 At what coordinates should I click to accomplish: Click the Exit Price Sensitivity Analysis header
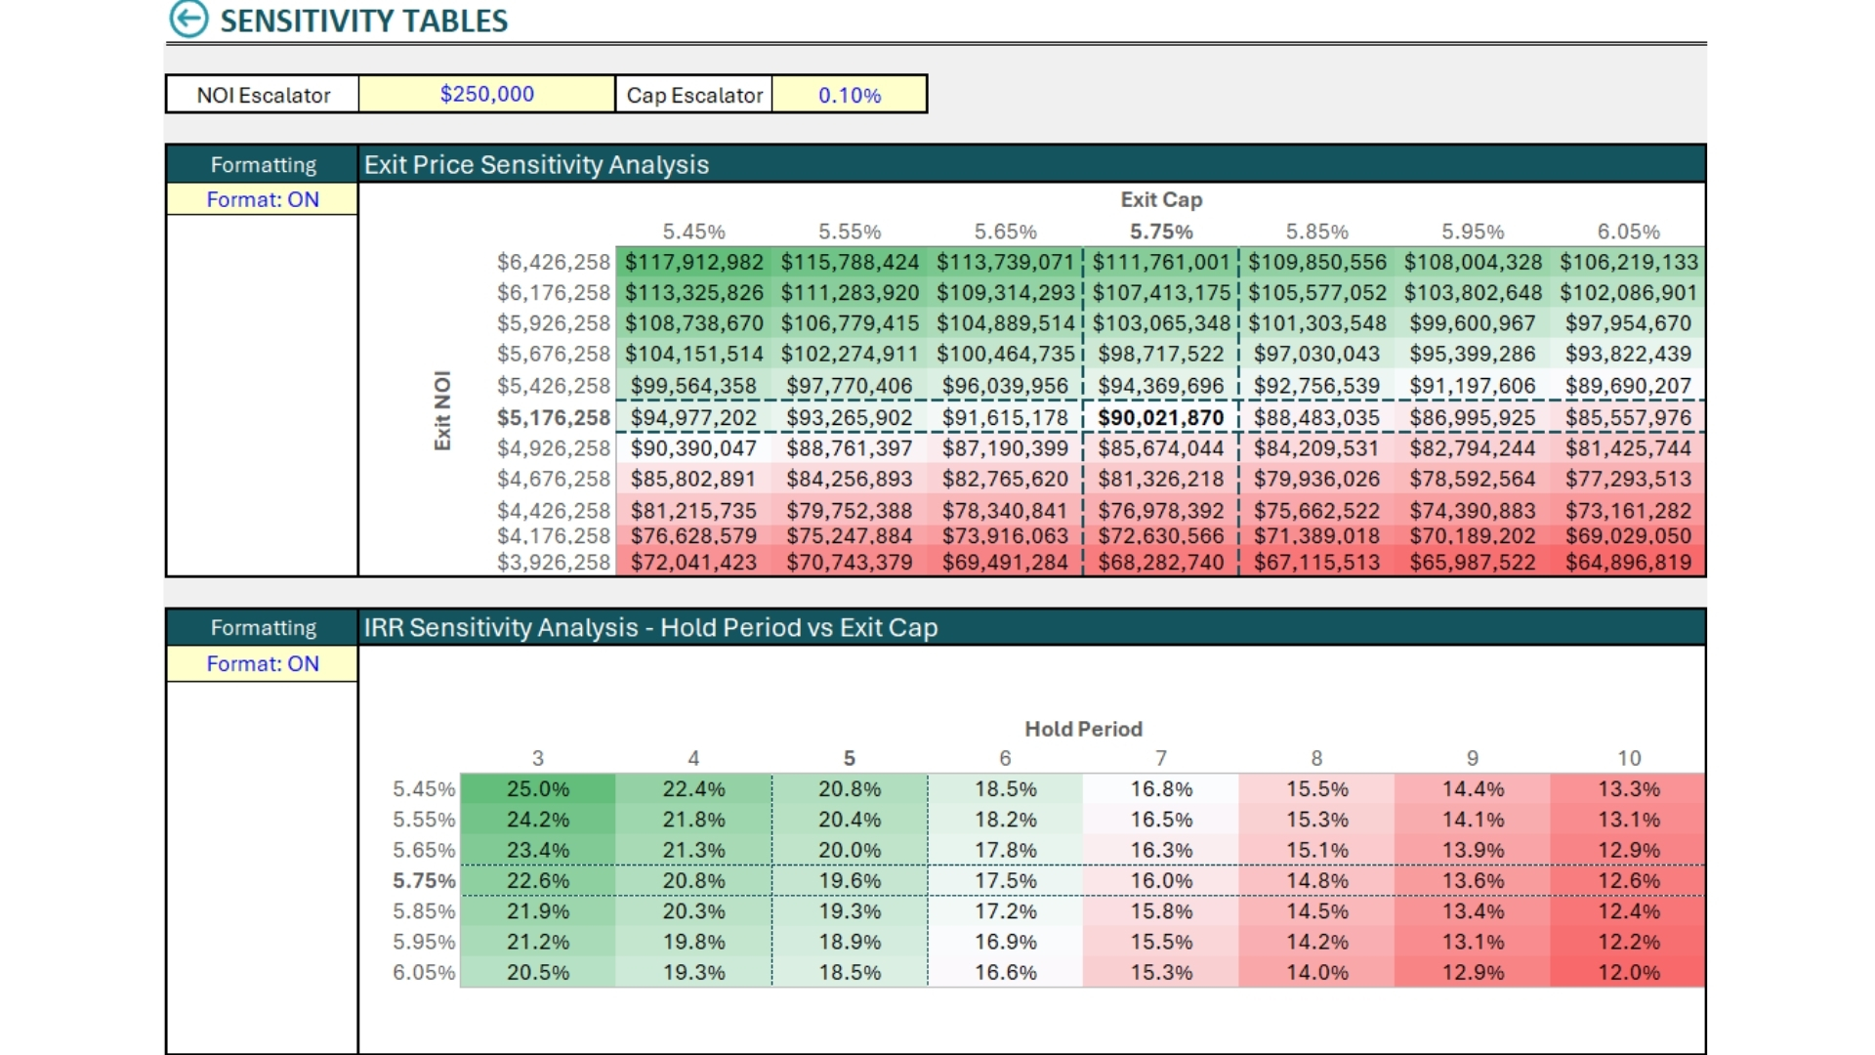tap(536, 164)
